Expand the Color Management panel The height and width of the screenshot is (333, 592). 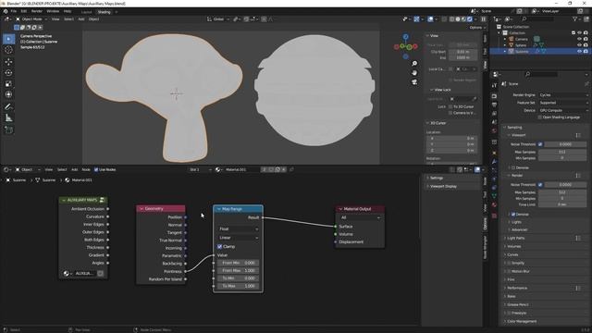(522, 321)
